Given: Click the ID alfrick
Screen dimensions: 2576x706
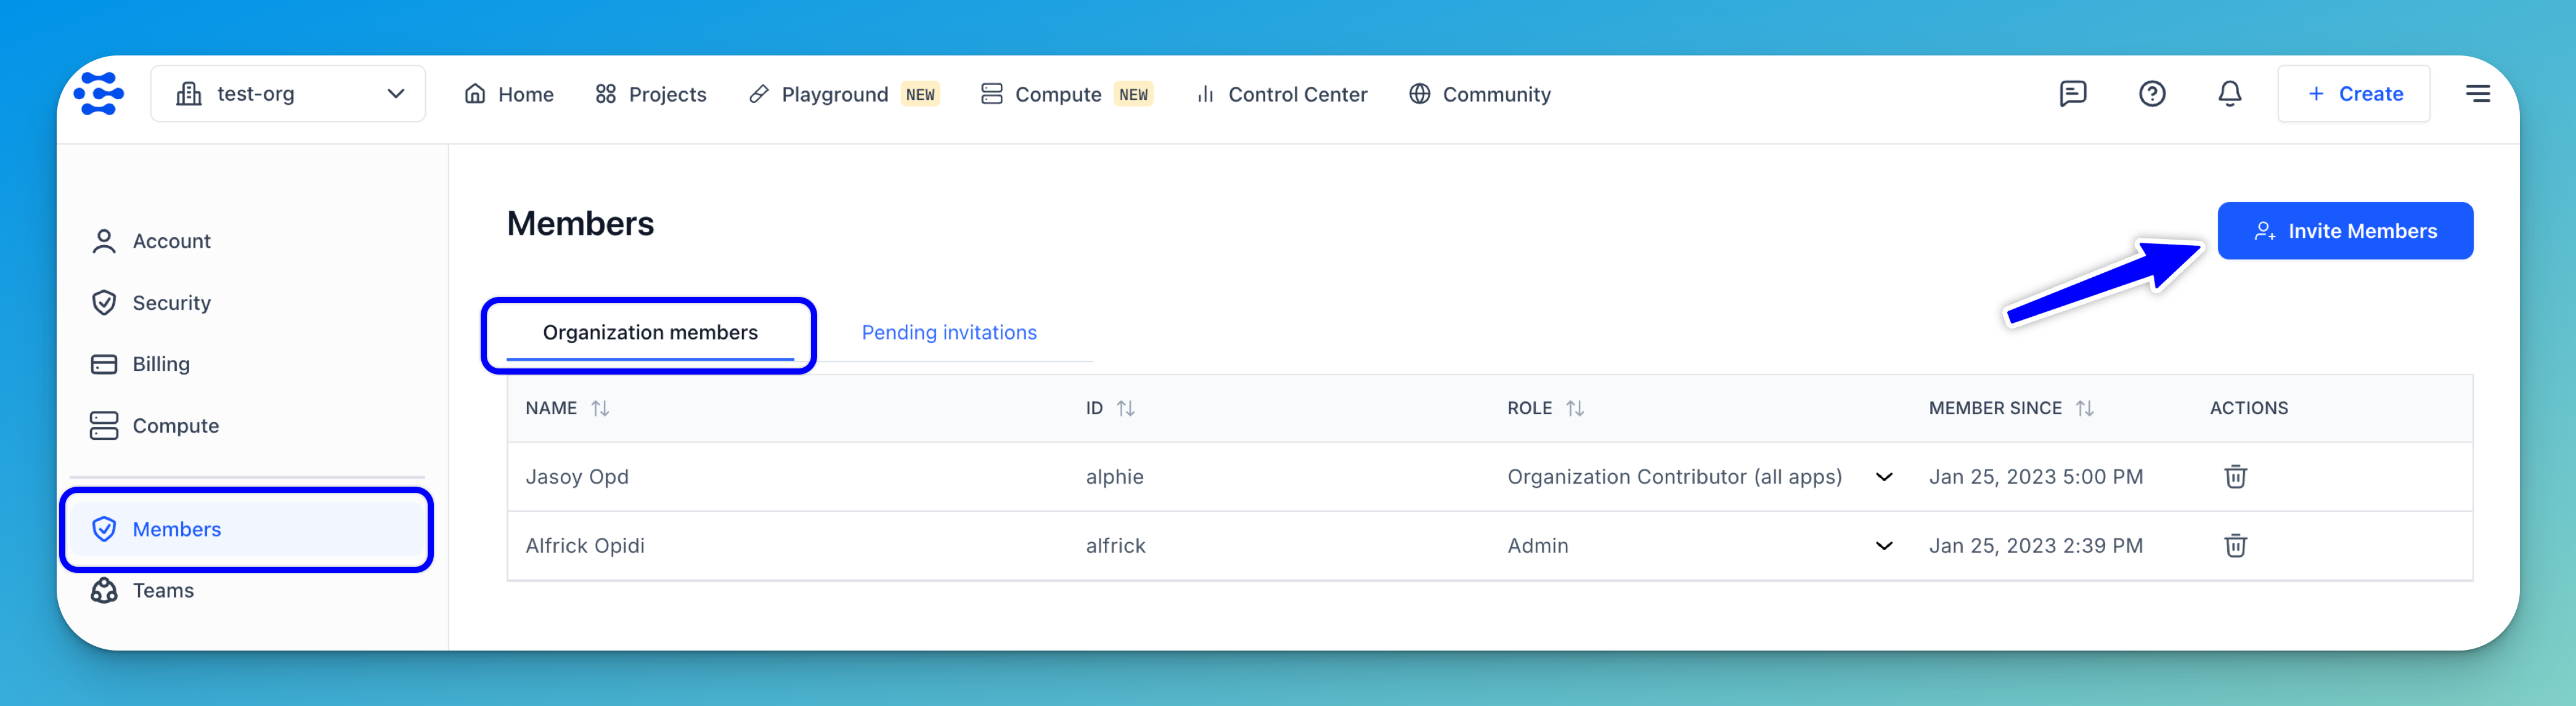Looking at the screenshot, I should pos(1116,546).
